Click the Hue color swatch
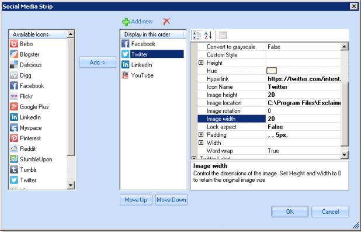361x232 pixels. 272,71
